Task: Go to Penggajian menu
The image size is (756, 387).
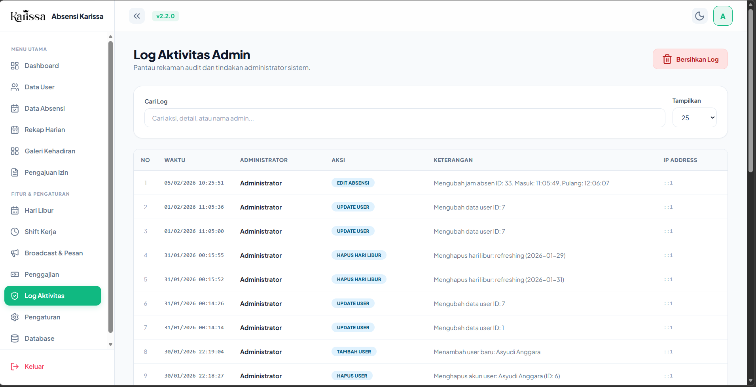Action: tap(53, 274)
